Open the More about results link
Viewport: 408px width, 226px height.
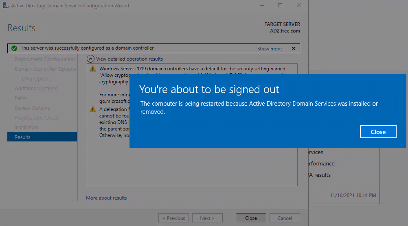click(x=106, y=198)
